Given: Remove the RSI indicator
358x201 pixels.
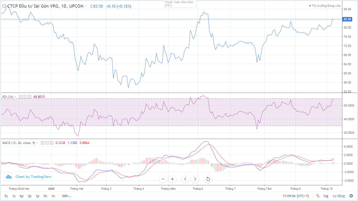Looking at the screenshot, I should click(x=30, y=97).
